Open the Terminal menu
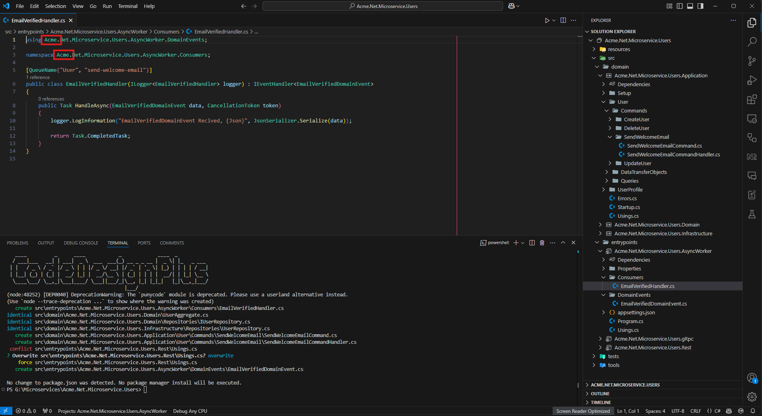The image size is (762, 416). coord(128,6)
